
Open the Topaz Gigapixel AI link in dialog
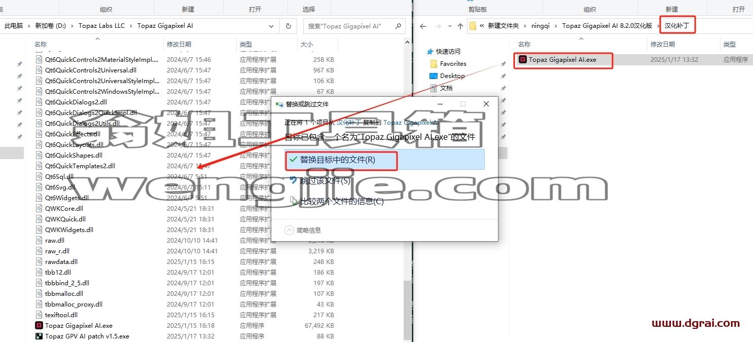pos(411,122)
